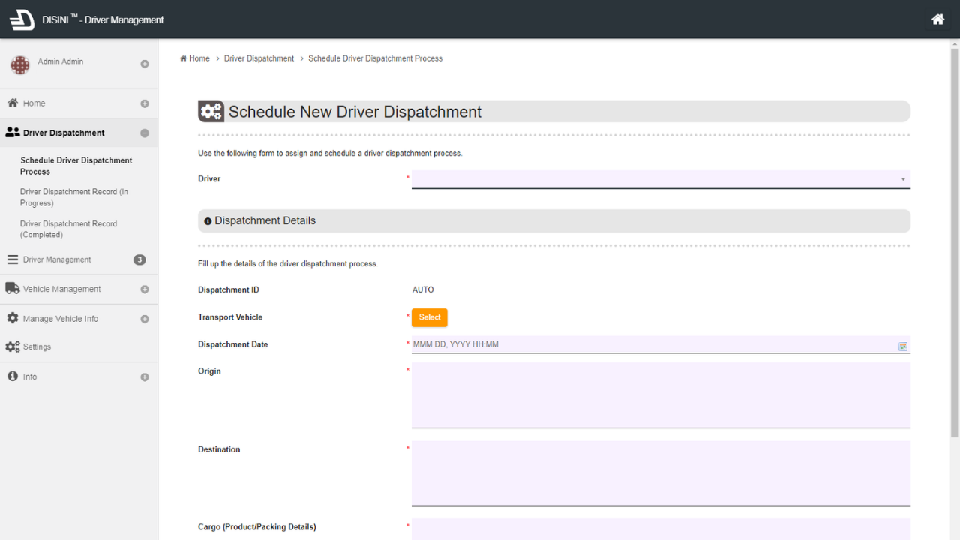Click the DISINI logo icon
This screenshot has height=540, width=960.
22,19
